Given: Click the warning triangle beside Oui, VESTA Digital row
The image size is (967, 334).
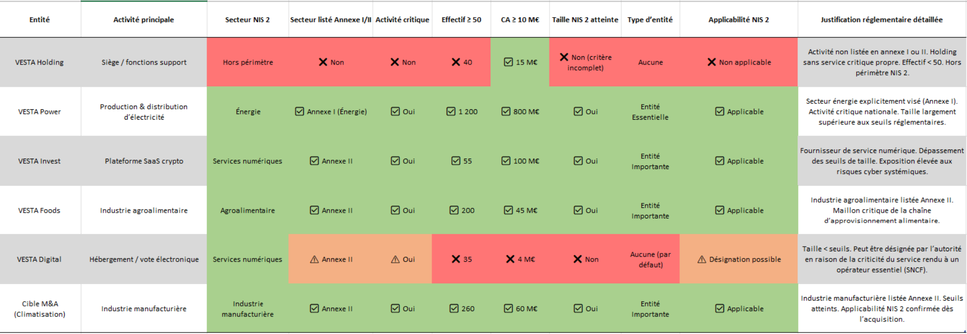Looking at the screenshot, I should [x=395, y=259].
